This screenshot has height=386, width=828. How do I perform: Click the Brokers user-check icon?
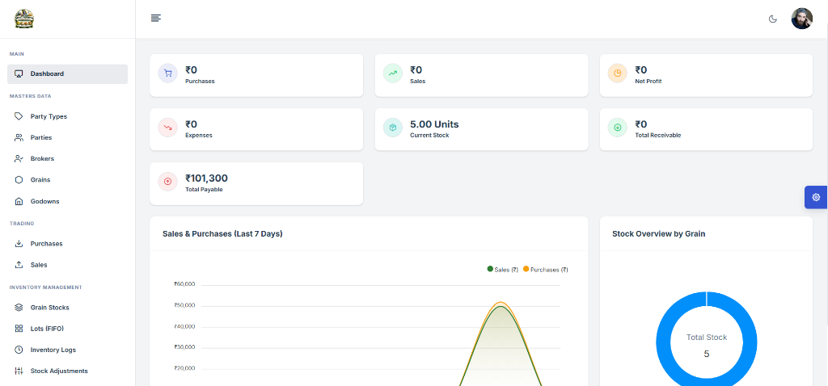[19, 159]
